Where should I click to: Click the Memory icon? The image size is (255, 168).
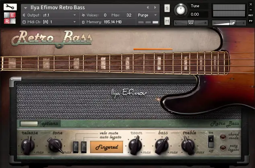click(x=83, y=22)
